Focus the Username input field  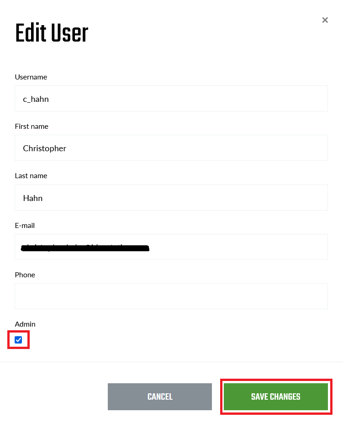click(x=171, y=99)
